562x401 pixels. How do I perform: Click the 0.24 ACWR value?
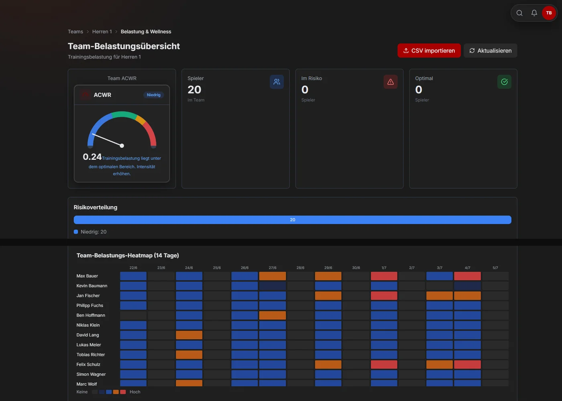click(92, 157)
